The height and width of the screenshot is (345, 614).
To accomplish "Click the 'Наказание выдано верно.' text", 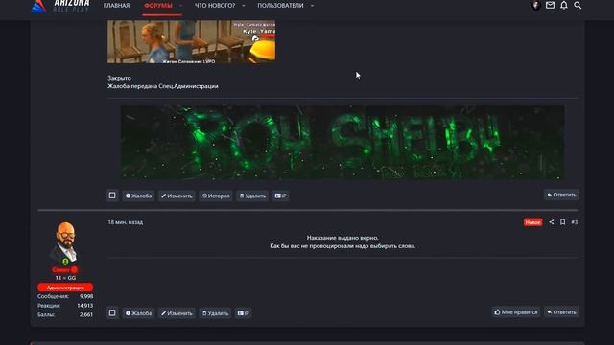I will pyautogui.click(x=342, y=238).
